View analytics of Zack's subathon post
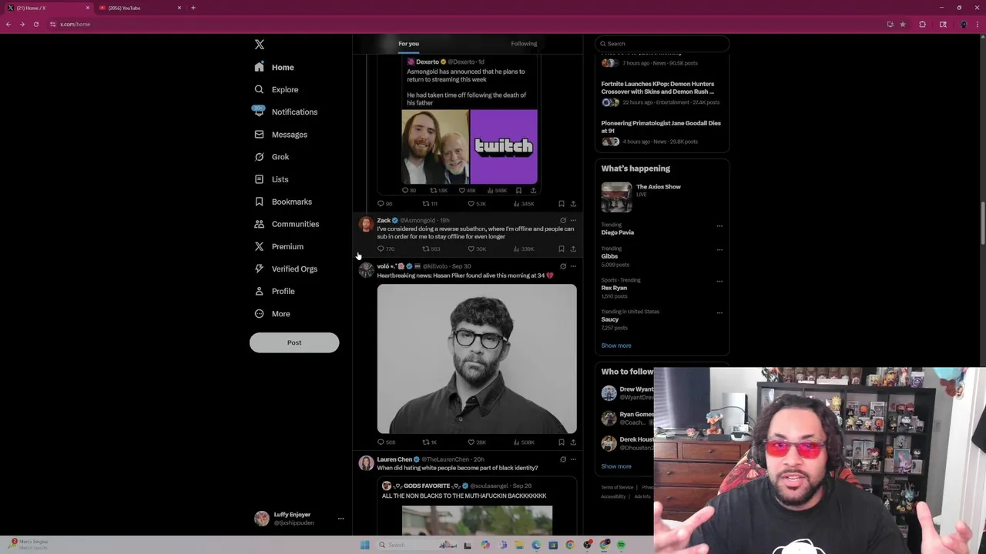Image resolution: width=986 pixels, height=554 pixels. [x=523, y=249]
